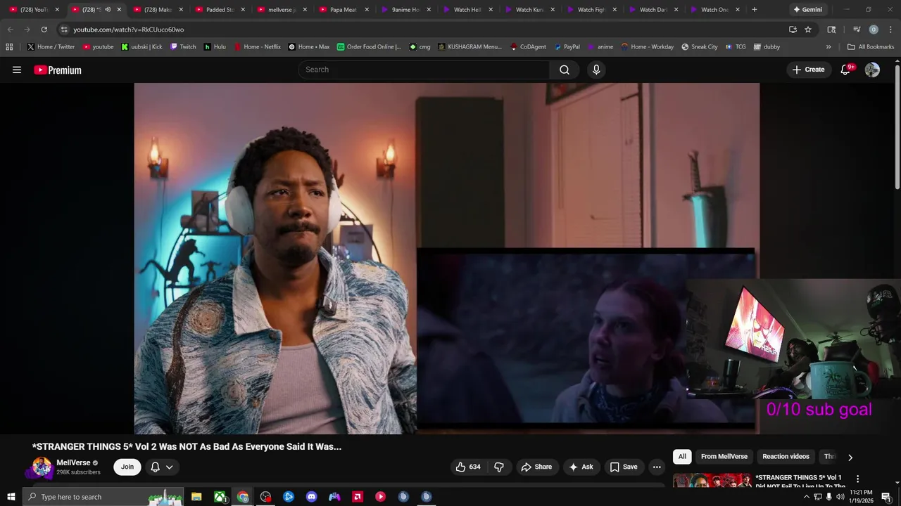Switch to the Padded Stu tab
Screen dimensions: 901x506
pyautogui.click(x=220, y=10)
